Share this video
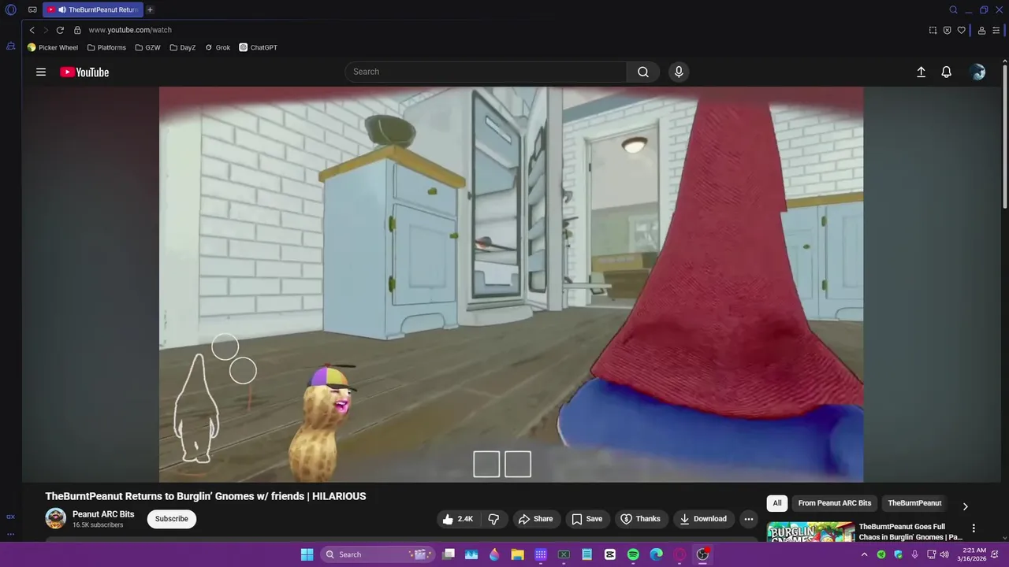Image resolution: width=1009 pixels, height=567 pixels. click(535, 519)
